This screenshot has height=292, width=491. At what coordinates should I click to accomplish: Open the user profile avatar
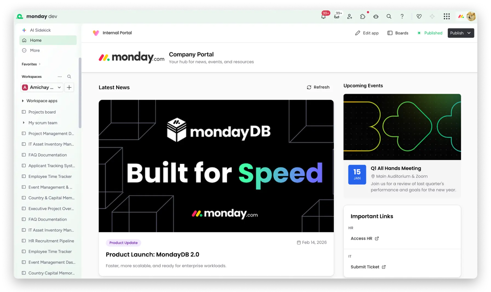tap(471, 16)
